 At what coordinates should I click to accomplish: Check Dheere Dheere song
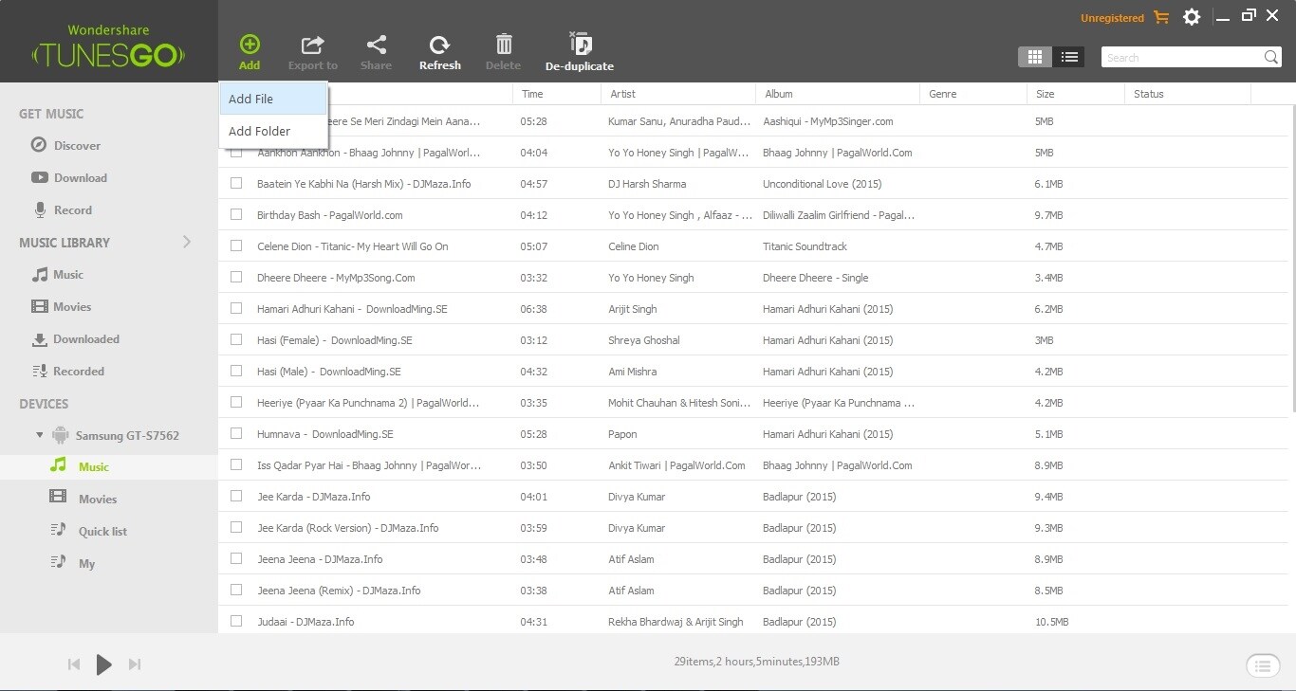coord(236,277)
